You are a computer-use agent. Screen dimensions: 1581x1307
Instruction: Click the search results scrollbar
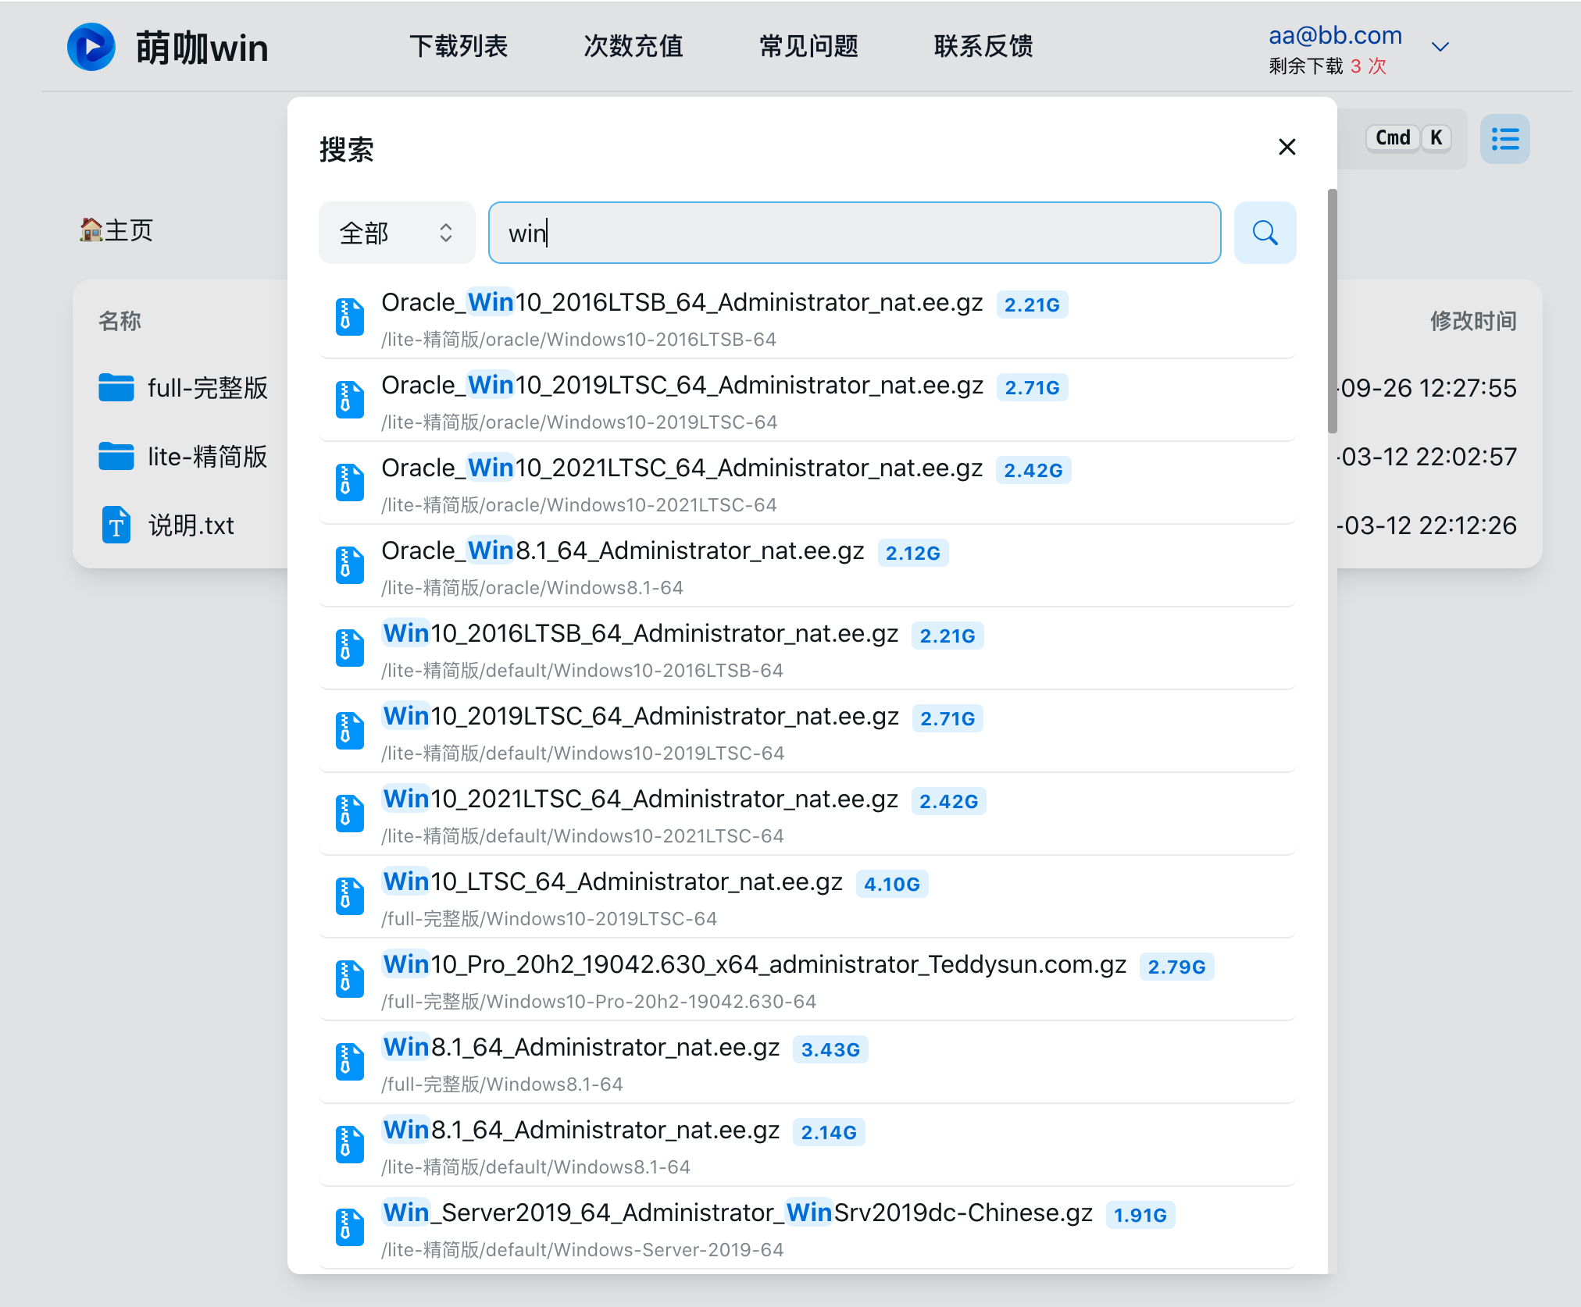coord(1332,312)
